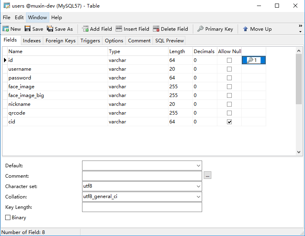Image resolution: width=305 pixels, height=236 pixels.
Task: Open the Help menu
Action: click(56, 18)
